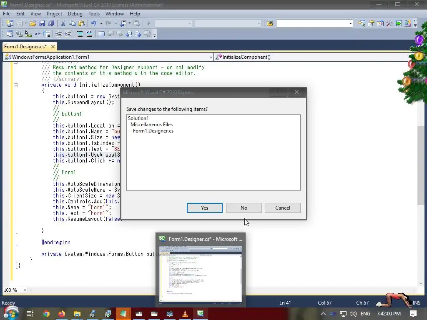Click the Save floppy disk icon
Viewport: 427px width, 320px height.
point(42,23)
